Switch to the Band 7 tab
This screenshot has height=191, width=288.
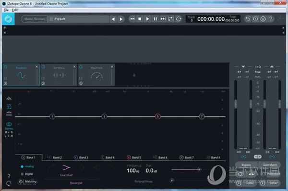click(x=187, y=157)
